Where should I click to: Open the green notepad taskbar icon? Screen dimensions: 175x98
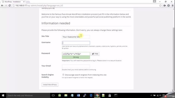tap(103, 95)
